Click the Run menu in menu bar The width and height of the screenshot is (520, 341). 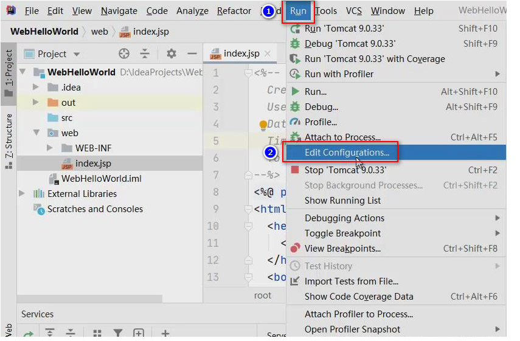(x=298, y=11)
